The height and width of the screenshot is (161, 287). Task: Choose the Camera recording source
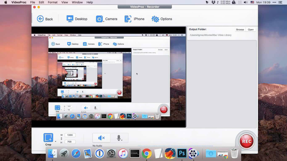(99, 19)
